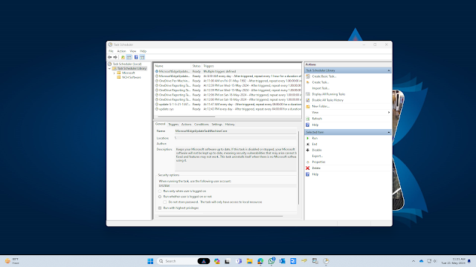Viewport: 476px width, 267px height.
Task: Open Properties of the selected task
Action: click(318, 162)
